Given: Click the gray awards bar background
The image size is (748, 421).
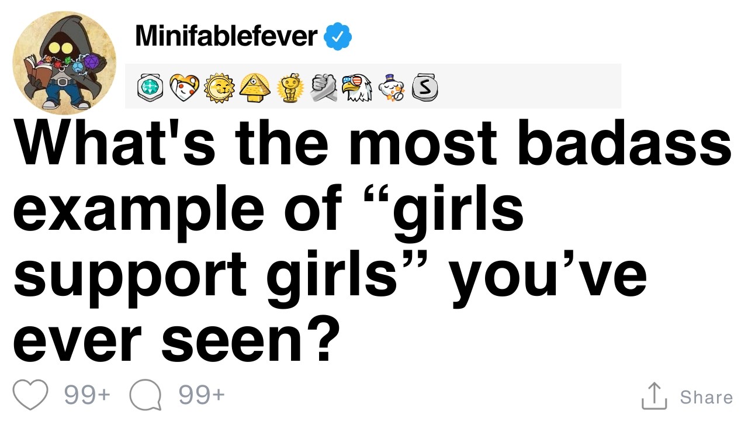Looking at the screenshot, I should [526, 87].
